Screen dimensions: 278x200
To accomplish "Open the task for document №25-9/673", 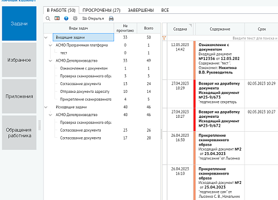I will coord(220,94).
